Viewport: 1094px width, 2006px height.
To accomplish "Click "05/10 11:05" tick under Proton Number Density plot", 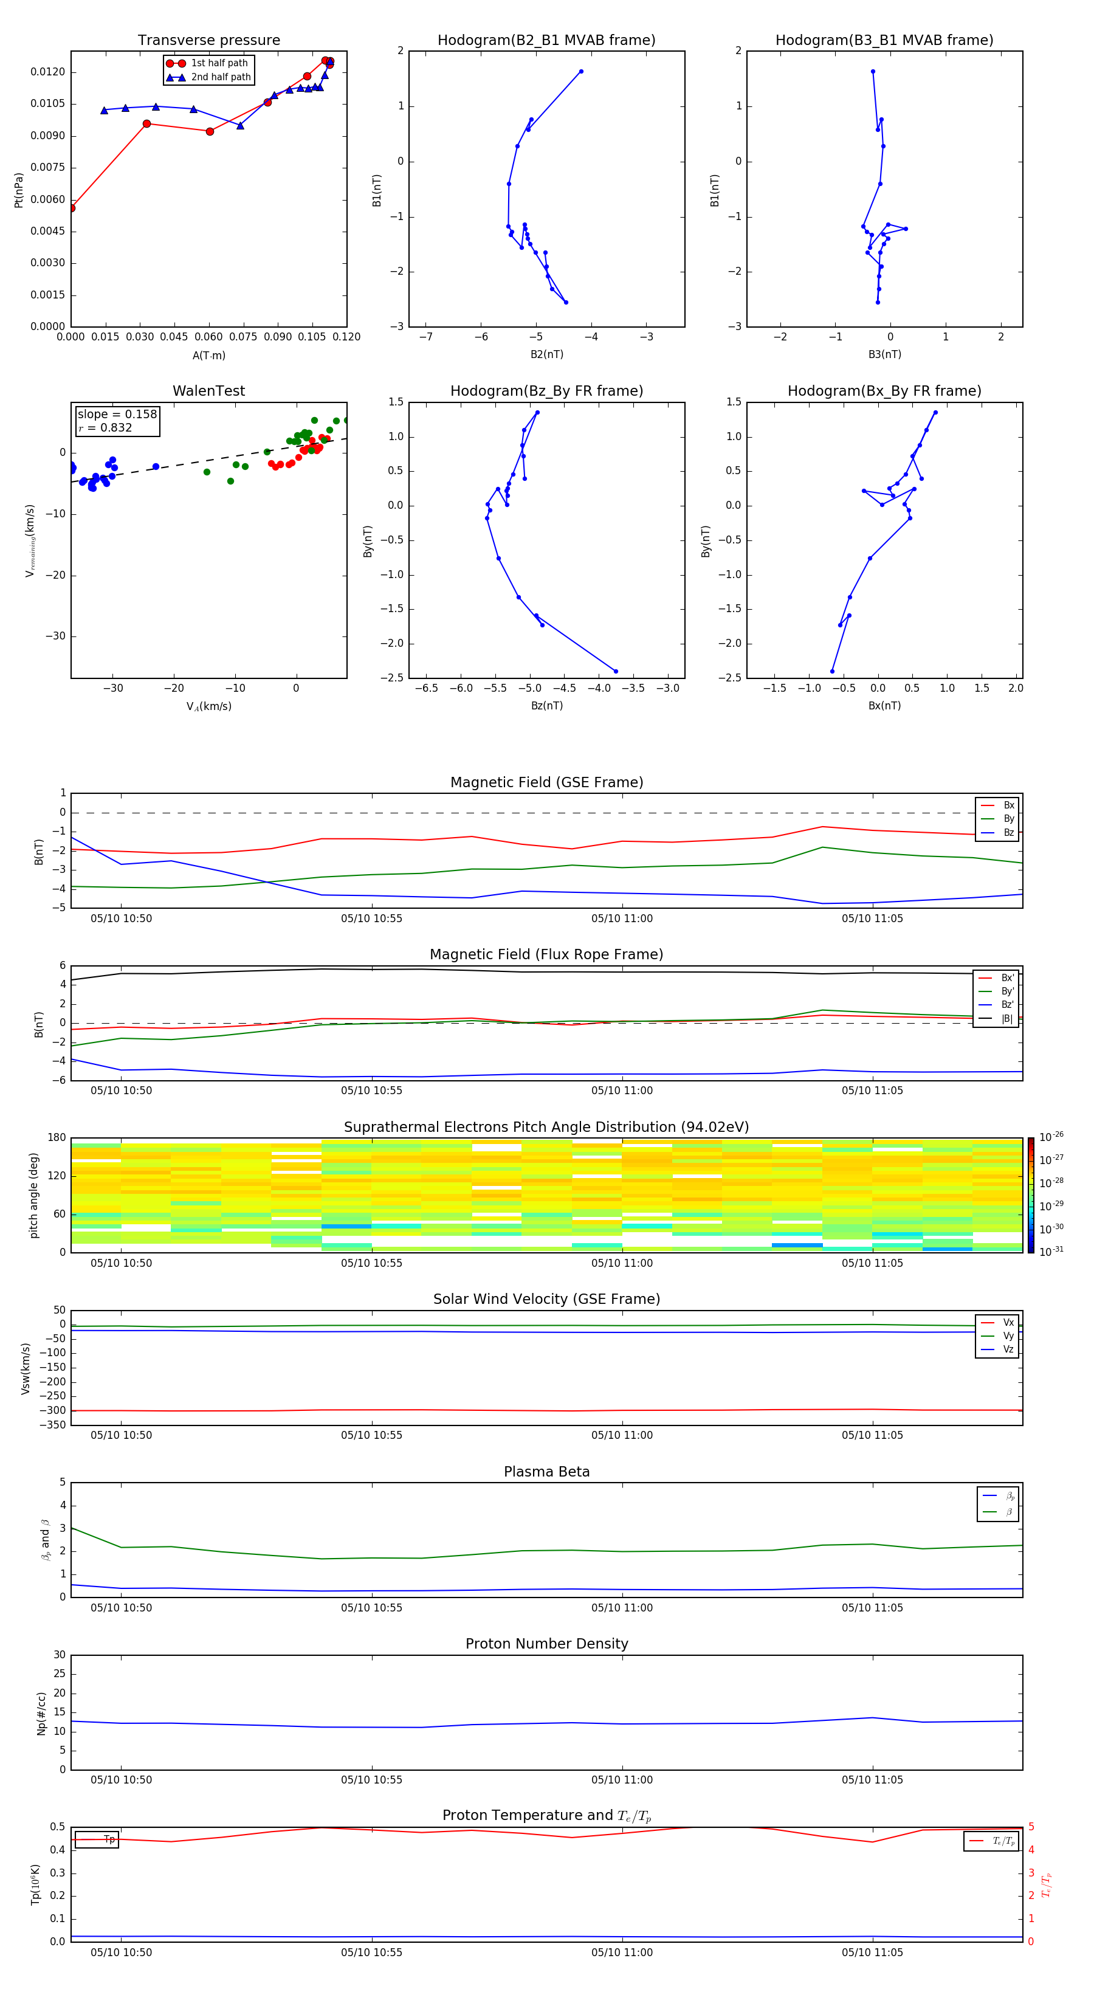I will (872, 1780).
